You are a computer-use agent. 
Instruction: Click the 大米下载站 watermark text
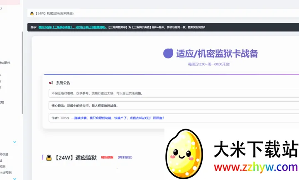click(x=255, y=149)
